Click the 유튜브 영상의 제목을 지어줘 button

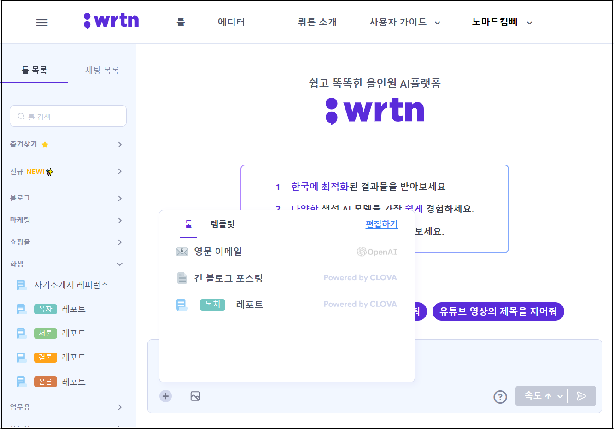498,311
